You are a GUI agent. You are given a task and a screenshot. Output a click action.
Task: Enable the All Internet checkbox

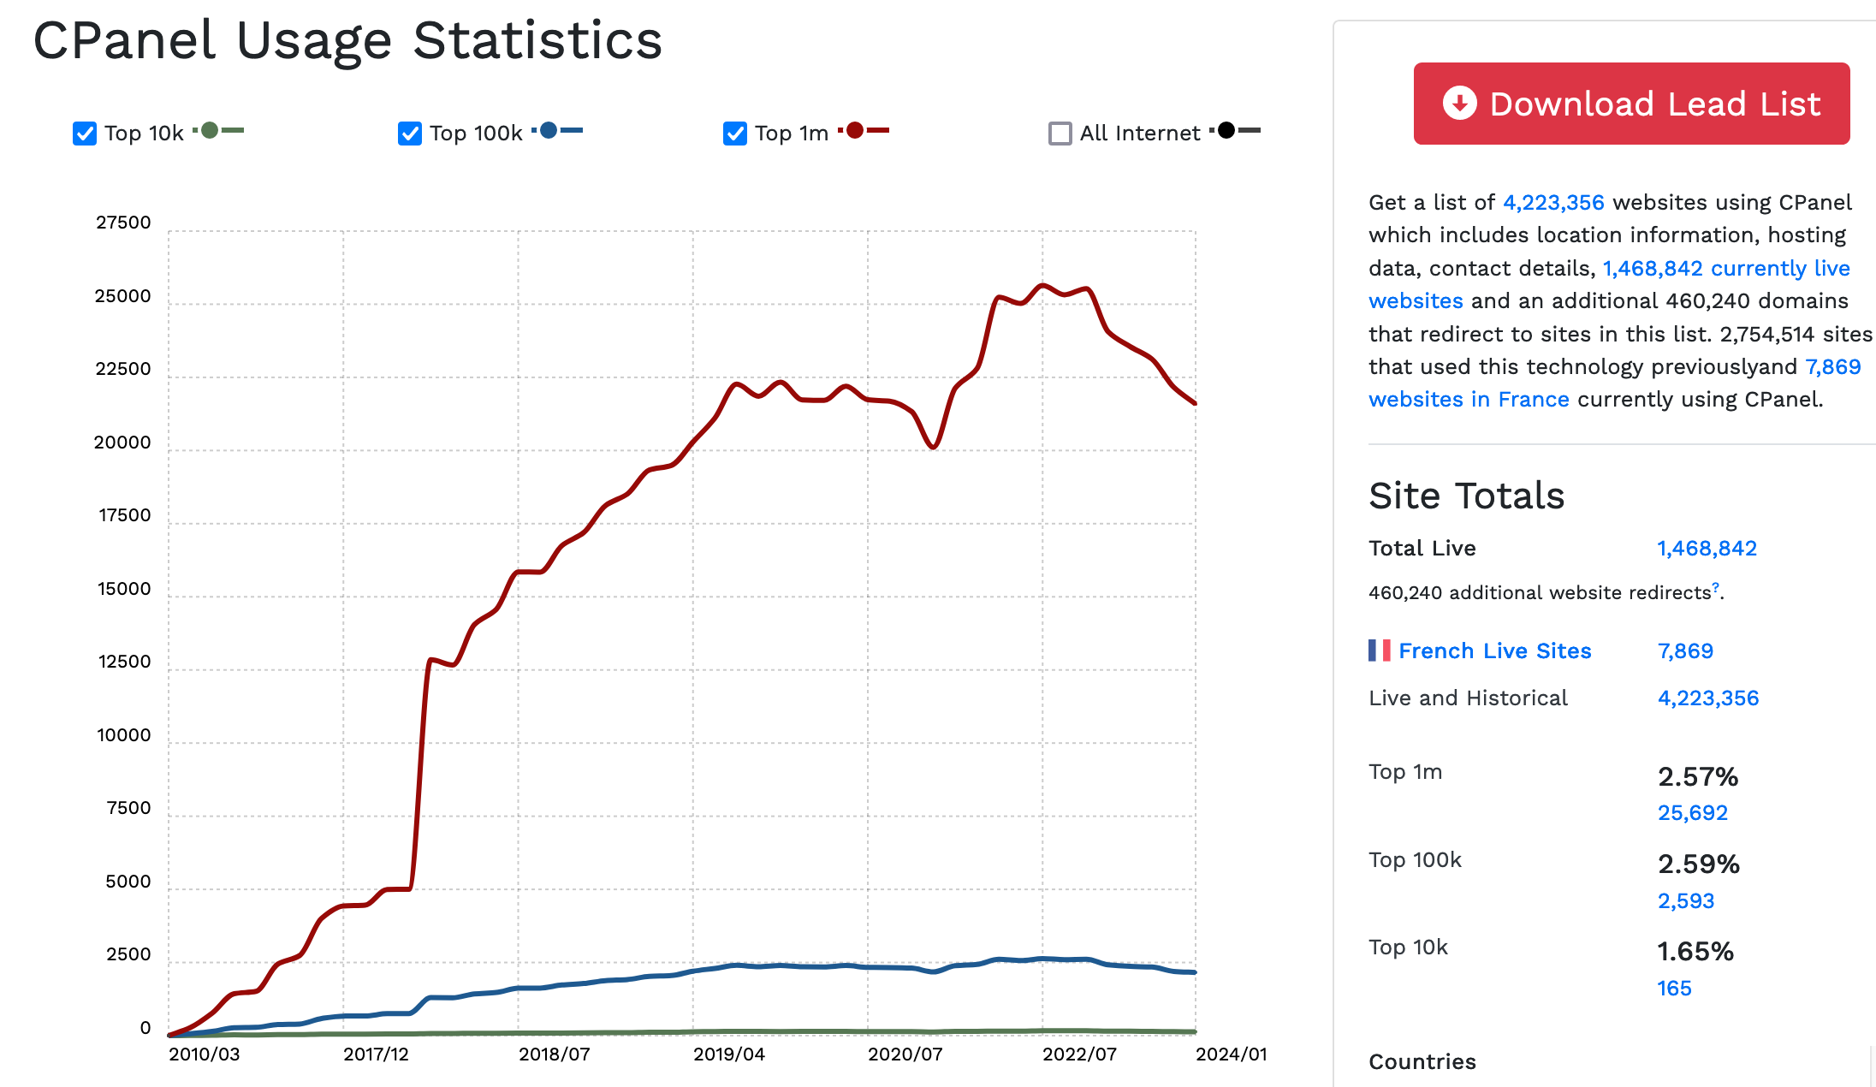(x=1060, y=133)
